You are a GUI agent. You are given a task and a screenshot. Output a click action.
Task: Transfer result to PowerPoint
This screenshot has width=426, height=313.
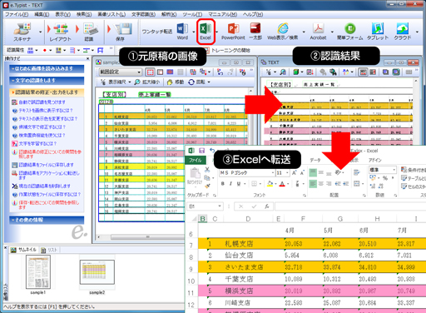click(233, 31)
